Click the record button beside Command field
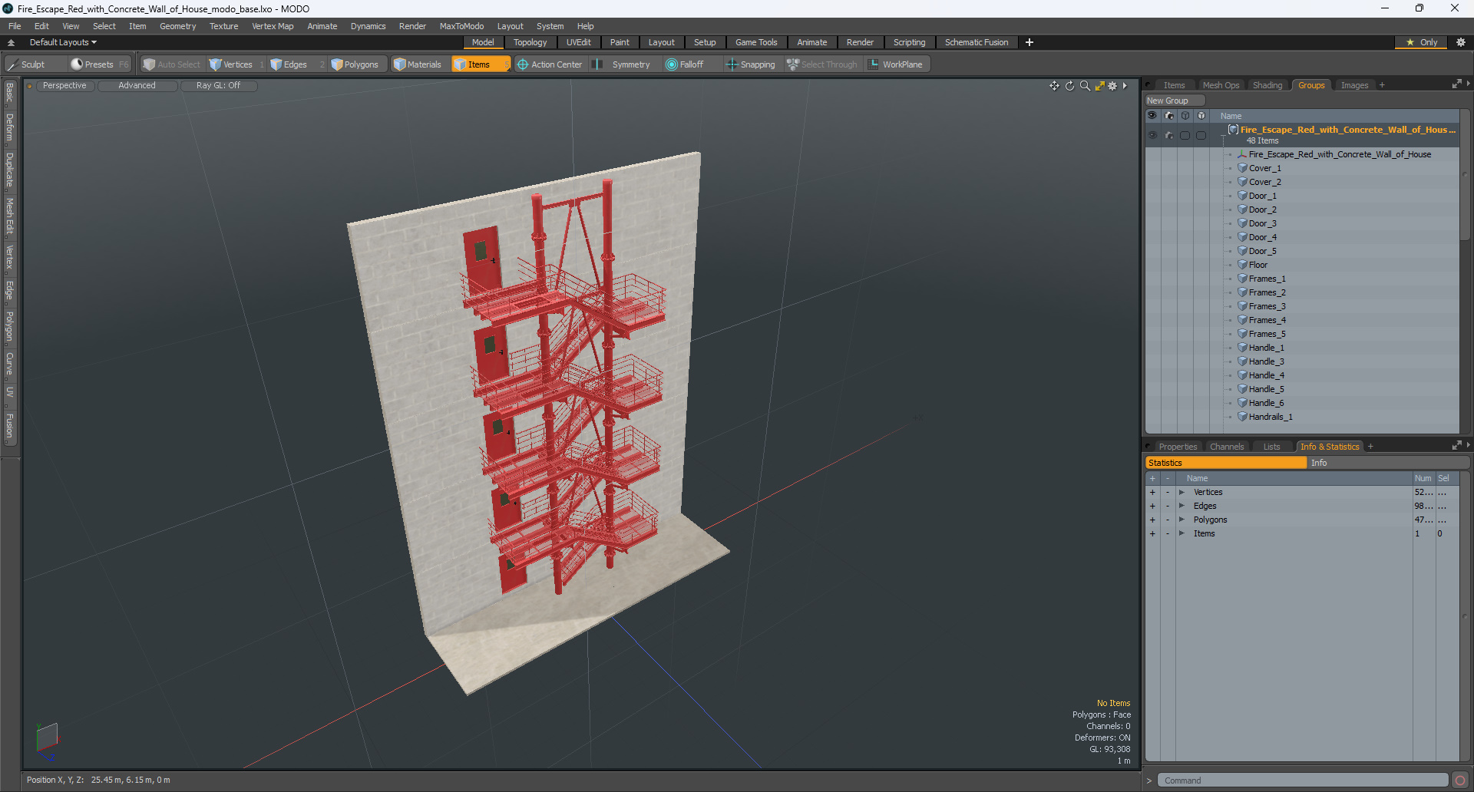The width and height of the screenshot is (1474, 792). [x=1459, y=780]
